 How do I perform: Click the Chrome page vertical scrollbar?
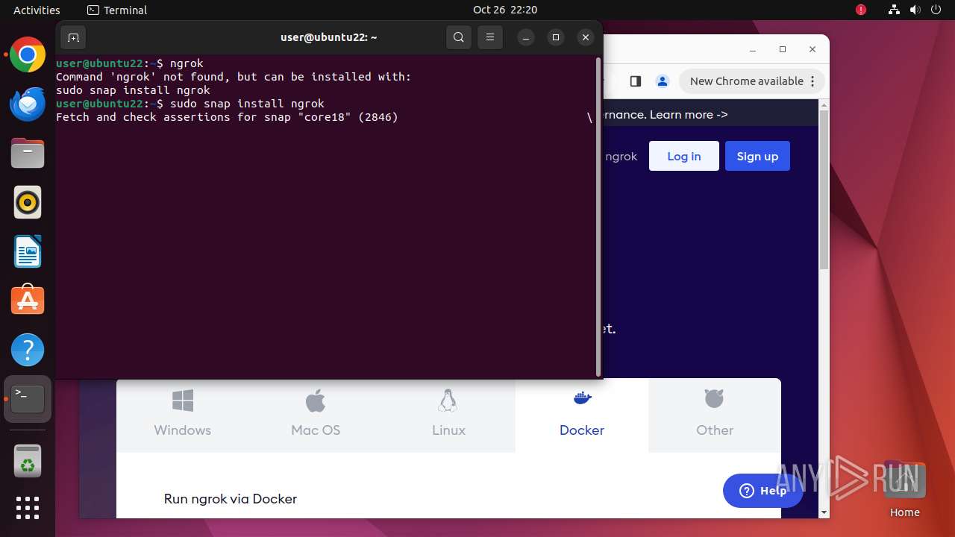pos(824,190)
